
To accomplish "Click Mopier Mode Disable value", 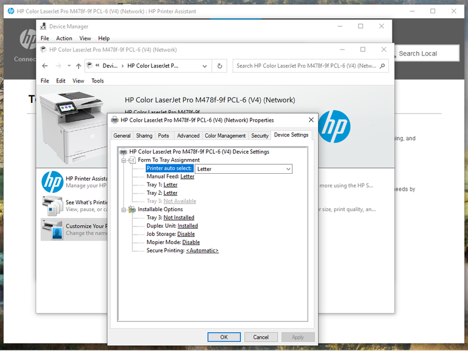I will [191, 242].
